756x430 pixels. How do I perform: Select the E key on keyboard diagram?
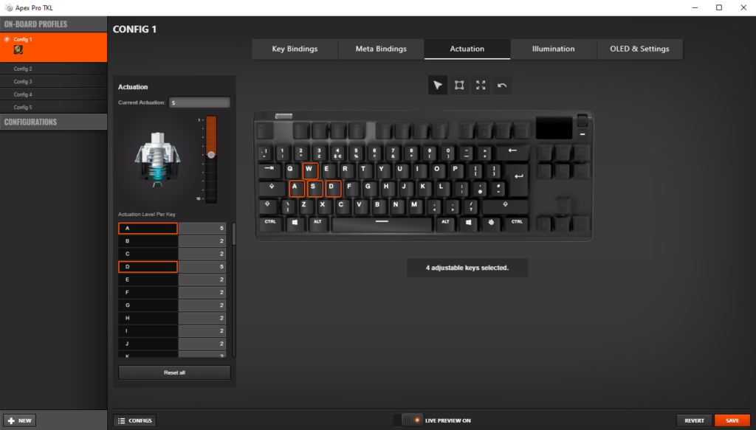(328, 170)
